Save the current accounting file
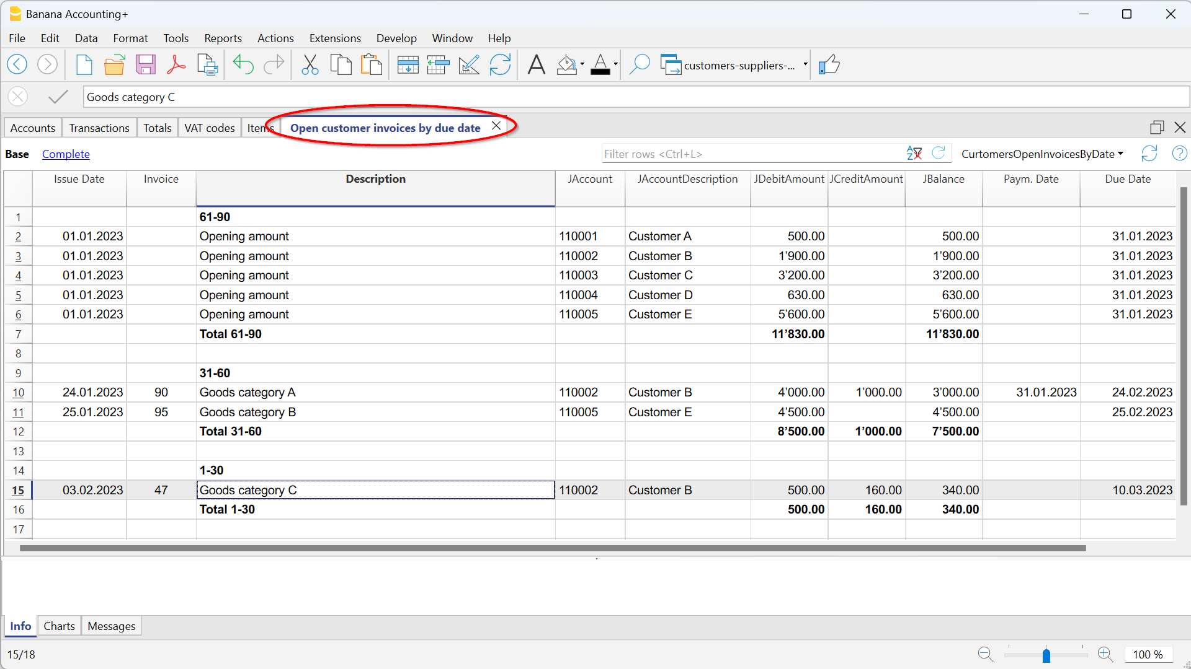This screenshot has height=669, width=1191. (146, 64)
